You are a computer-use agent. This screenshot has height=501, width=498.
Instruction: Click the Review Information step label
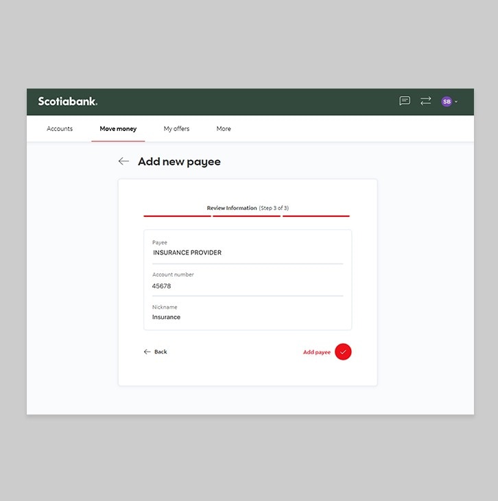pos(232,208)
